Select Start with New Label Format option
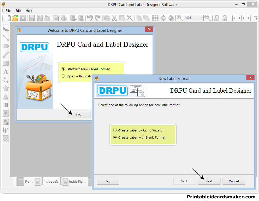The height and width of the screenshot is (201, 259). pyautogui.click(x=85, y=69)
